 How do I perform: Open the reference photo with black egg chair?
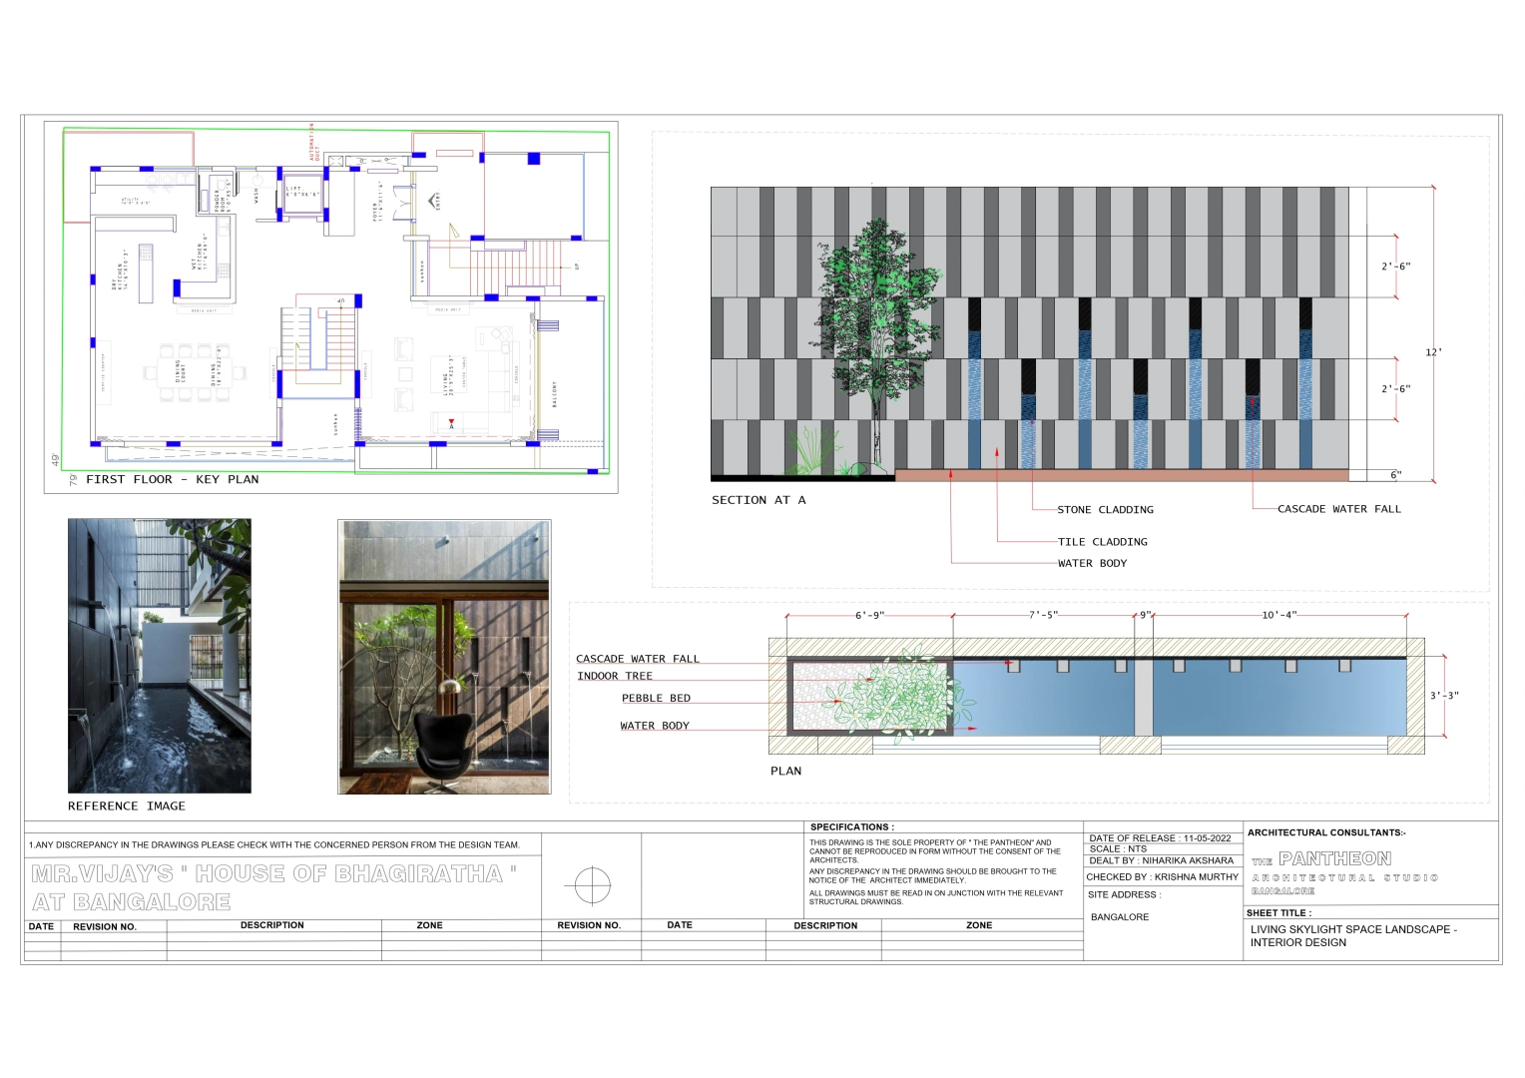pyautogui.click(x=444, y=657)
